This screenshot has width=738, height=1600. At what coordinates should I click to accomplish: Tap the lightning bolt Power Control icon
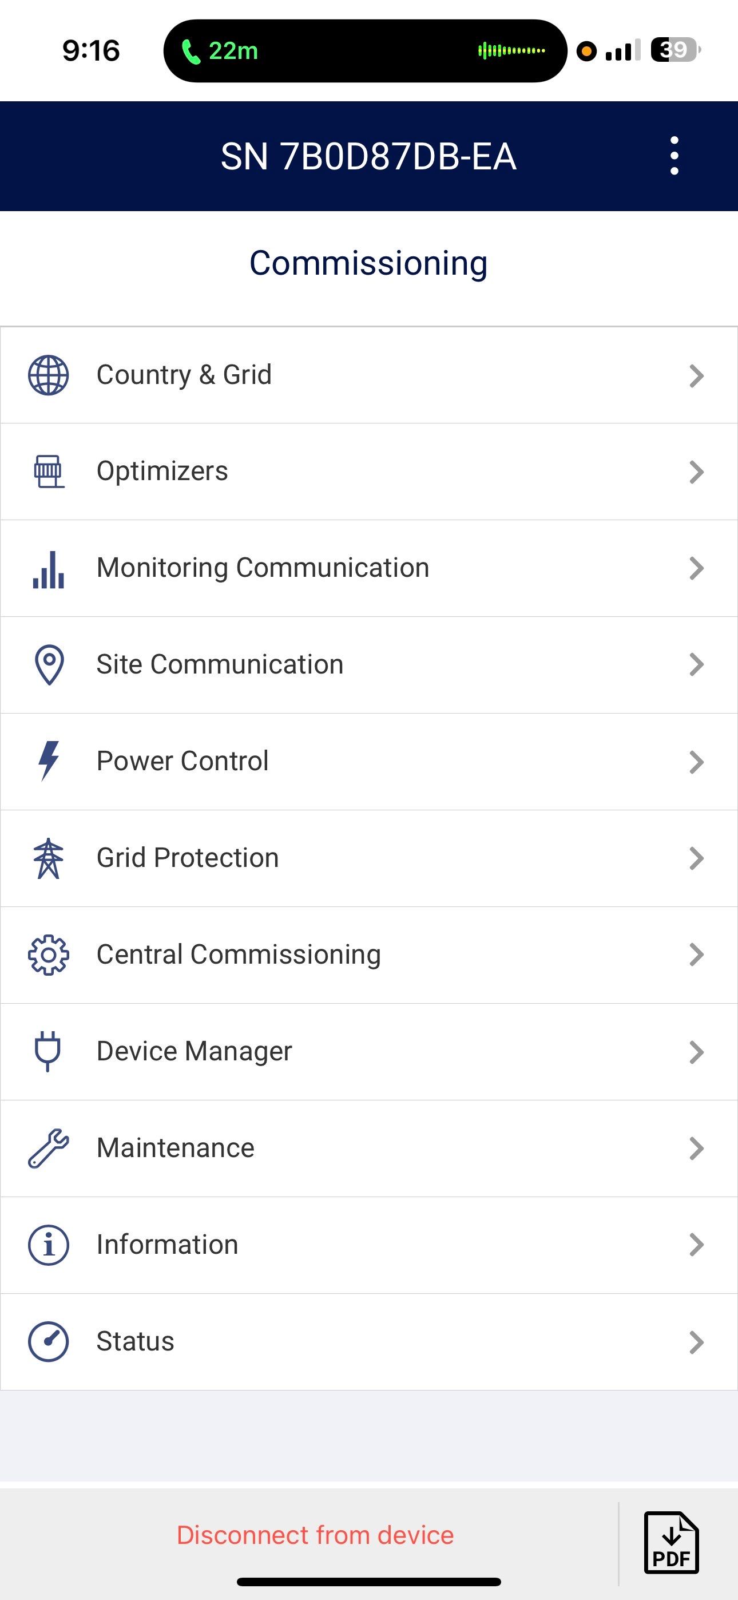click(49, 761)
